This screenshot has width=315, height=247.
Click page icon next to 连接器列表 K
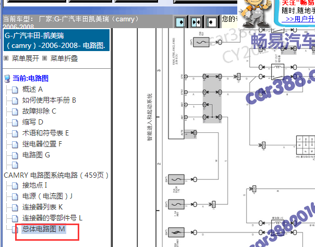(x=15, y=208)
